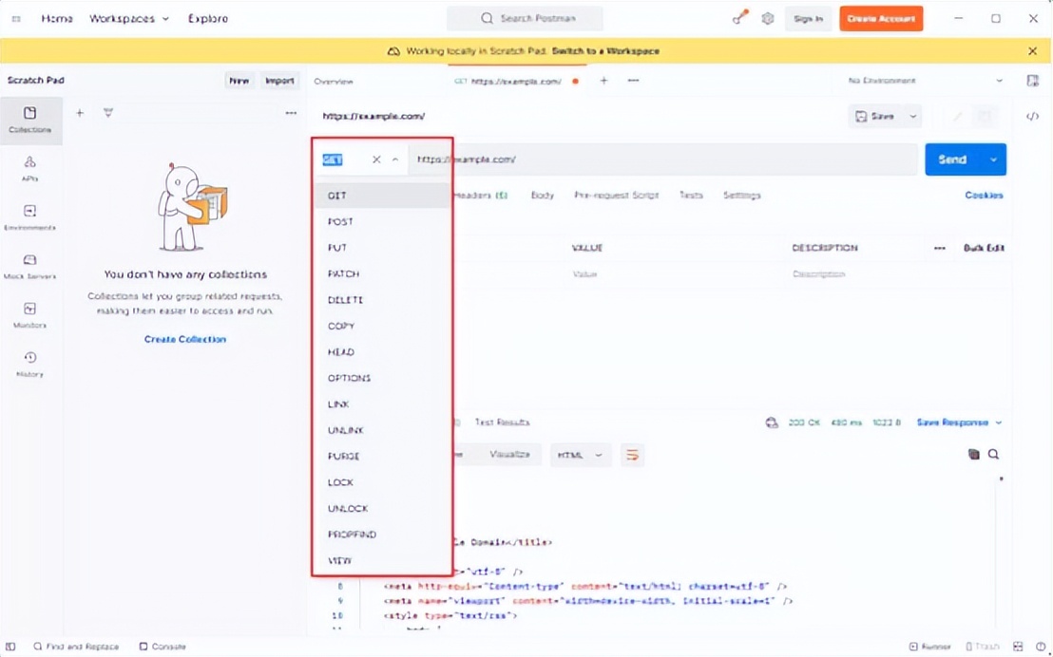Click the request URL input field
The width and height of the screenshot is (1053, 657).
coord(665,160)
